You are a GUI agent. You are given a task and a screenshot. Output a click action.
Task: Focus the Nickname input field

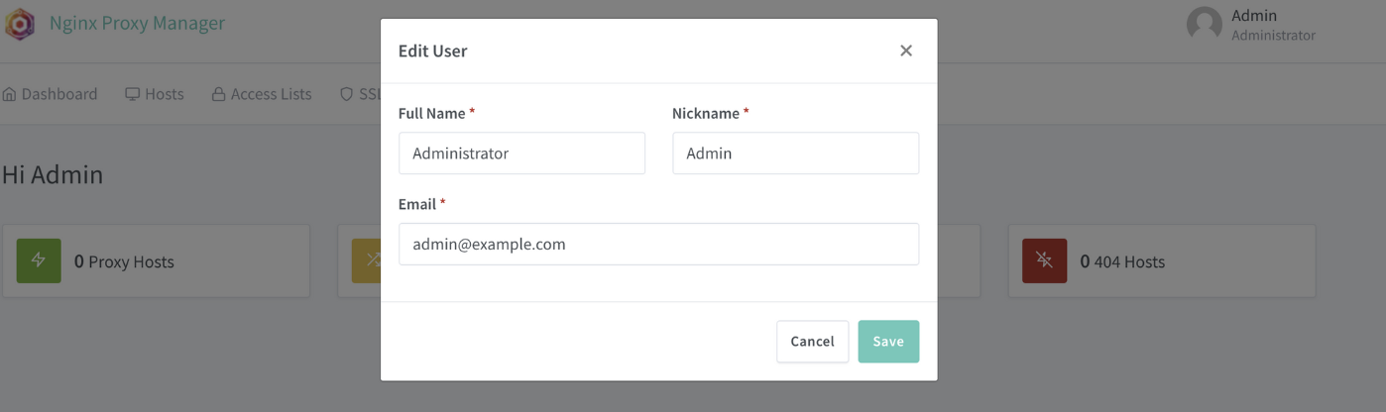tap(795, 154)
